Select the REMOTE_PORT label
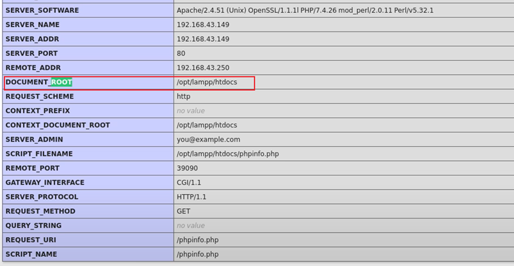This screenshot has width=514, height=266. tap(33, 168)
